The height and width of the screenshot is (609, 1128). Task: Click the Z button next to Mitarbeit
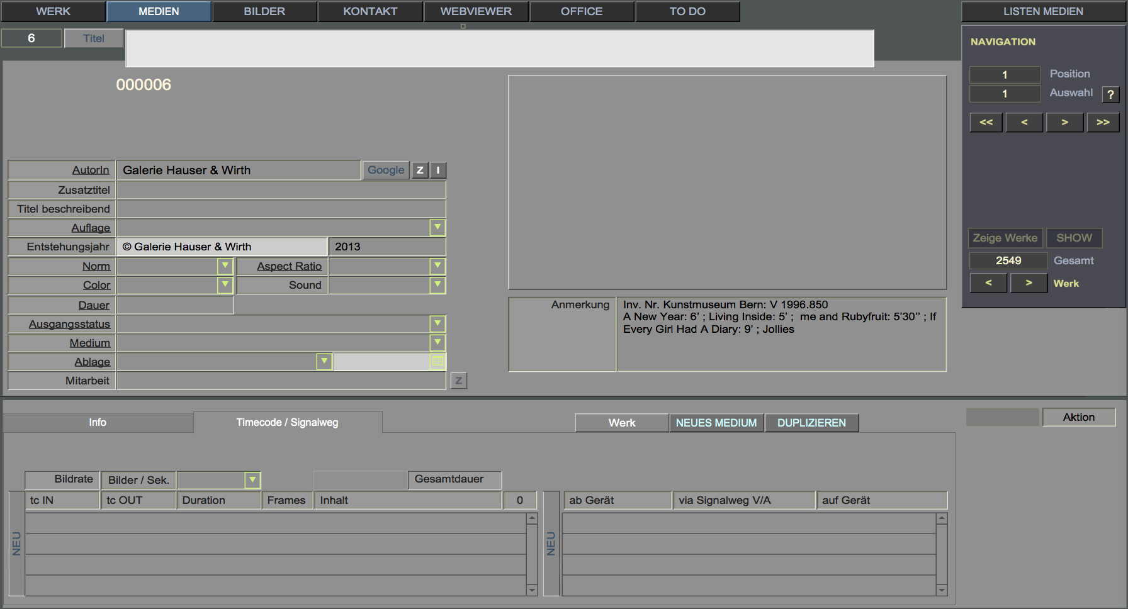[x=458, y=381]
